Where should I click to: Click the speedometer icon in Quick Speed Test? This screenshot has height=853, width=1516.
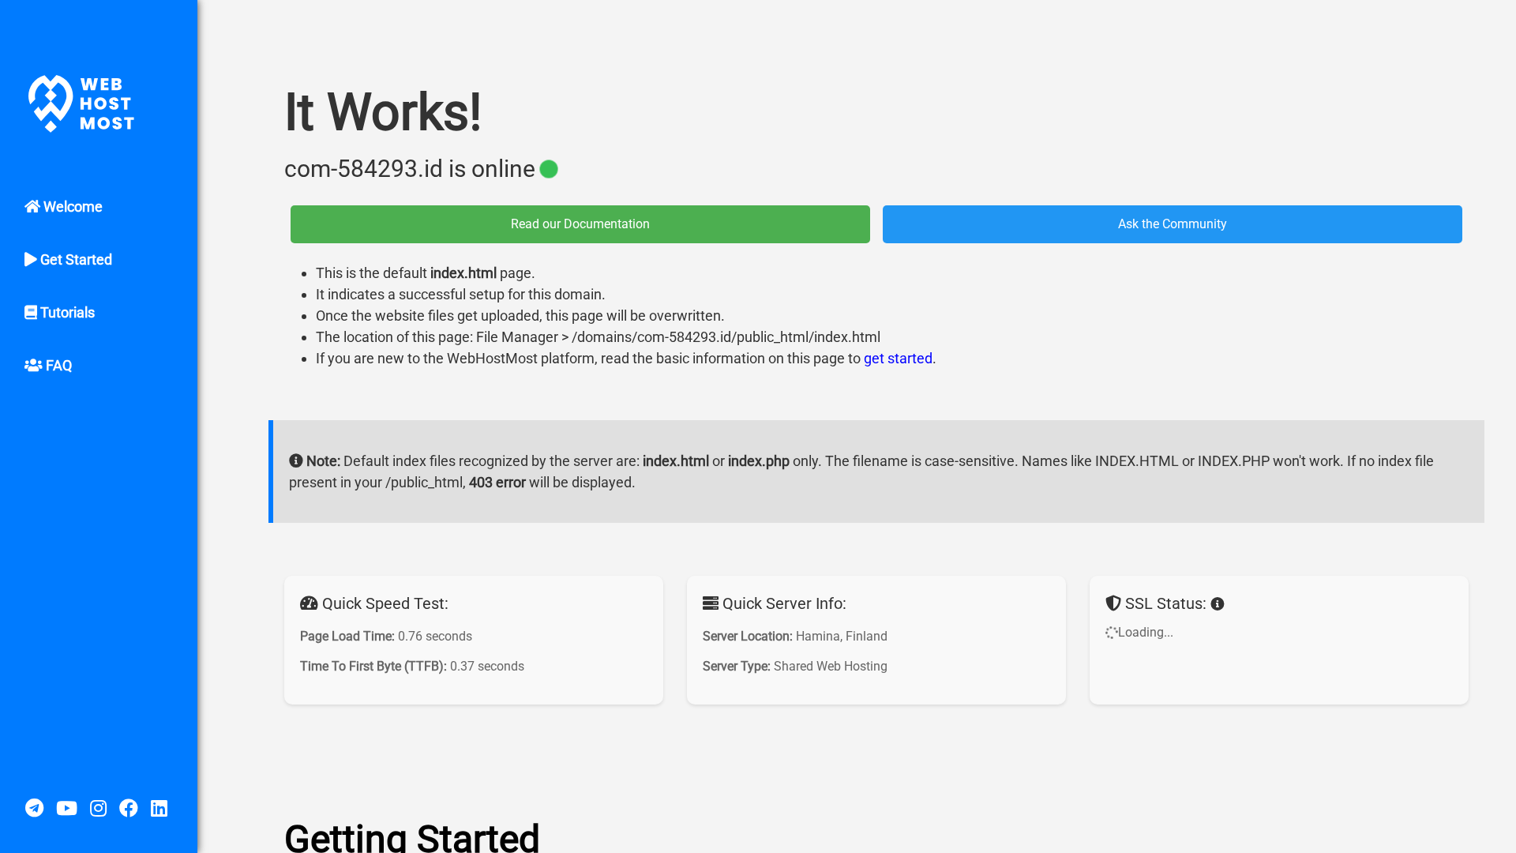point(309,603)
